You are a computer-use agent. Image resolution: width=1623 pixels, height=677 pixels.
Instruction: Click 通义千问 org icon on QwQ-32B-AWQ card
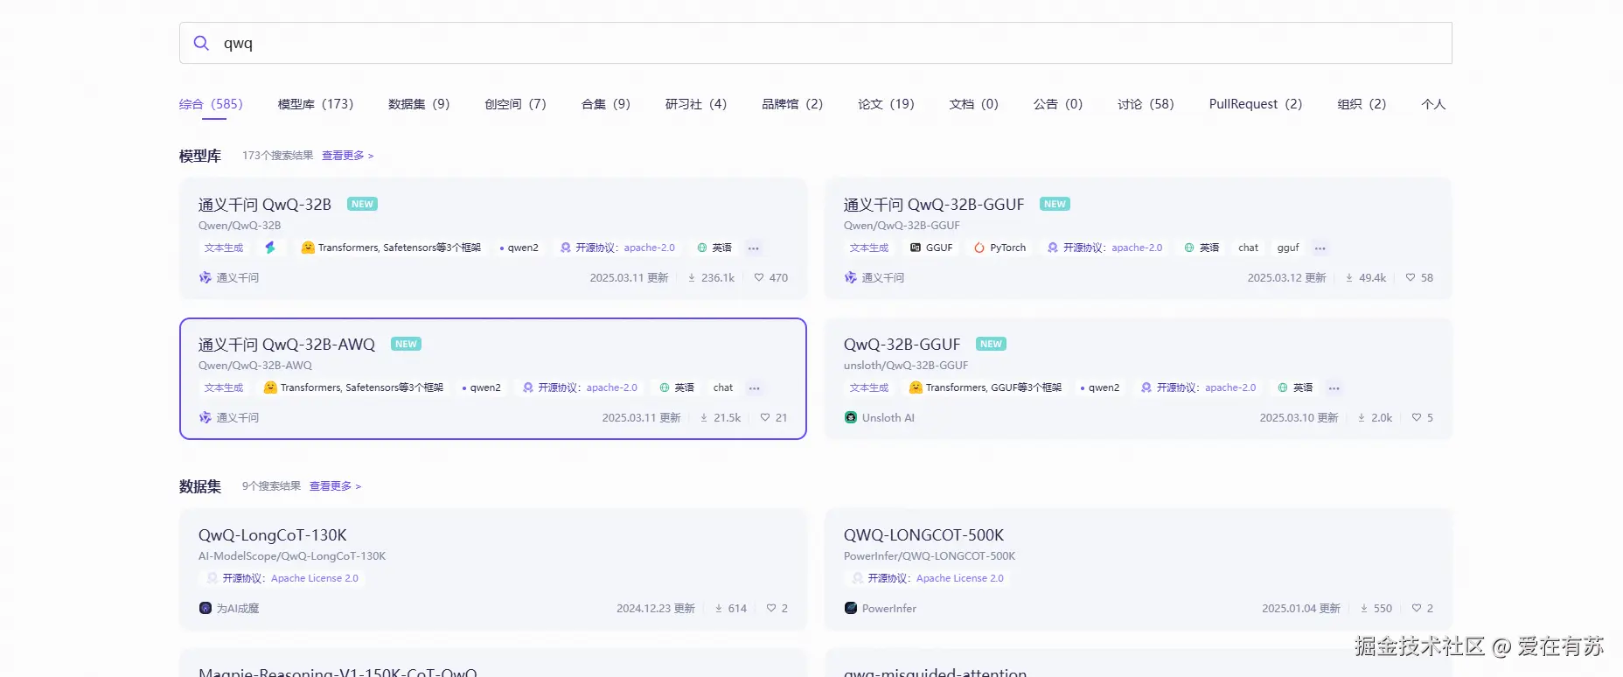coord(205,417)
